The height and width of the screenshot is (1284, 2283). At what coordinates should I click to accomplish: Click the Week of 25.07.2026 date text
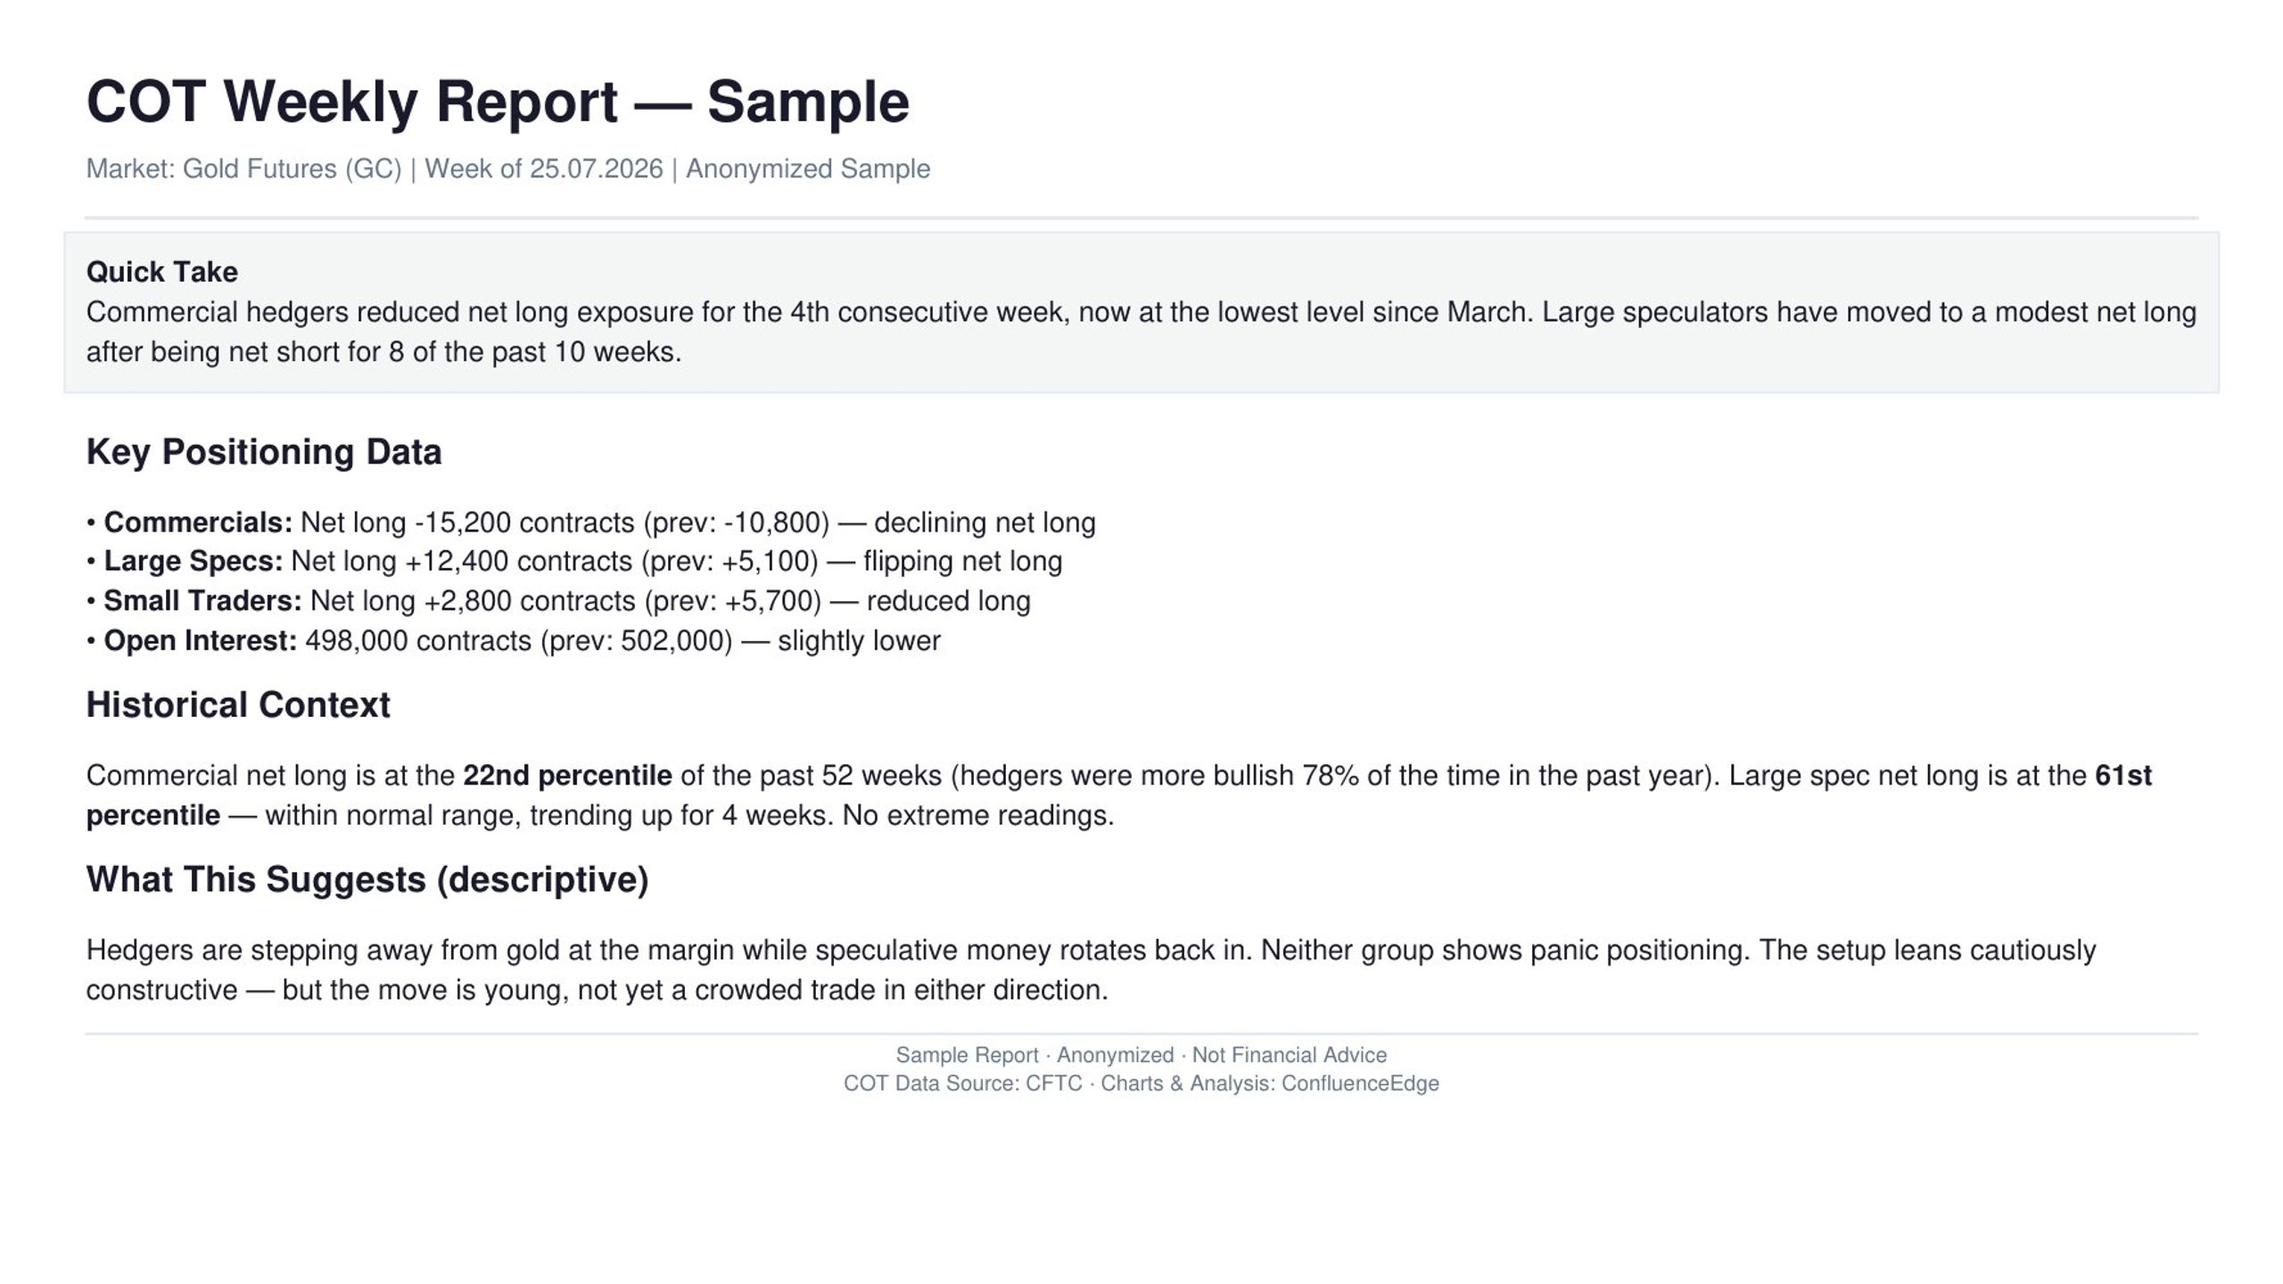(544, 169)
